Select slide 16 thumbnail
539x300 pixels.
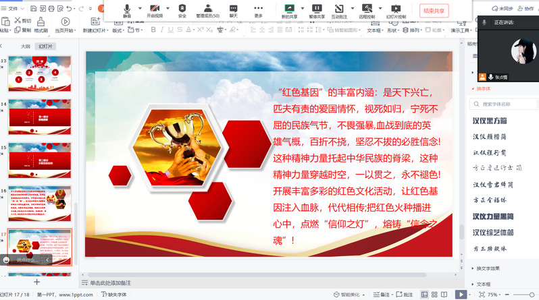click(x=40, y=204)
